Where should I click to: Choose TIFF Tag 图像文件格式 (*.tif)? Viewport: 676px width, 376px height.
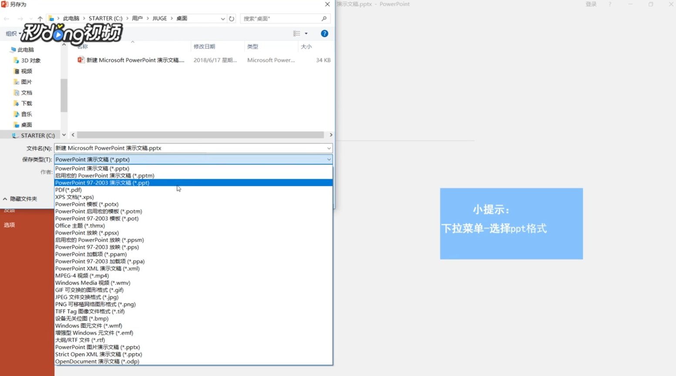click(193, 312)
